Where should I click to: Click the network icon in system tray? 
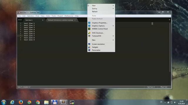[172, 102]
